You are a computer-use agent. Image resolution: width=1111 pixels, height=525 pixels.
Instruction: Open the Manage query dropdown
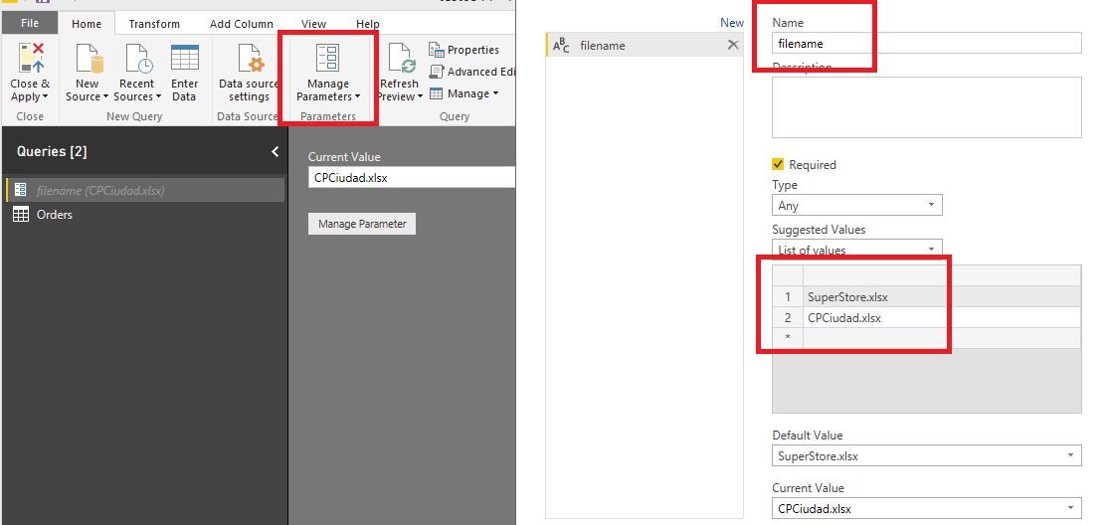point(464,93)
